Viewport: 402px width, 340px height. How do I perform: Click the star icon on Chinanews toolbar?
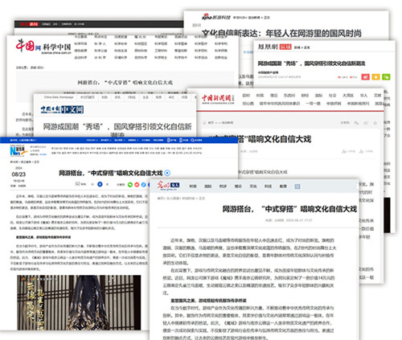[x=375, y=123]
